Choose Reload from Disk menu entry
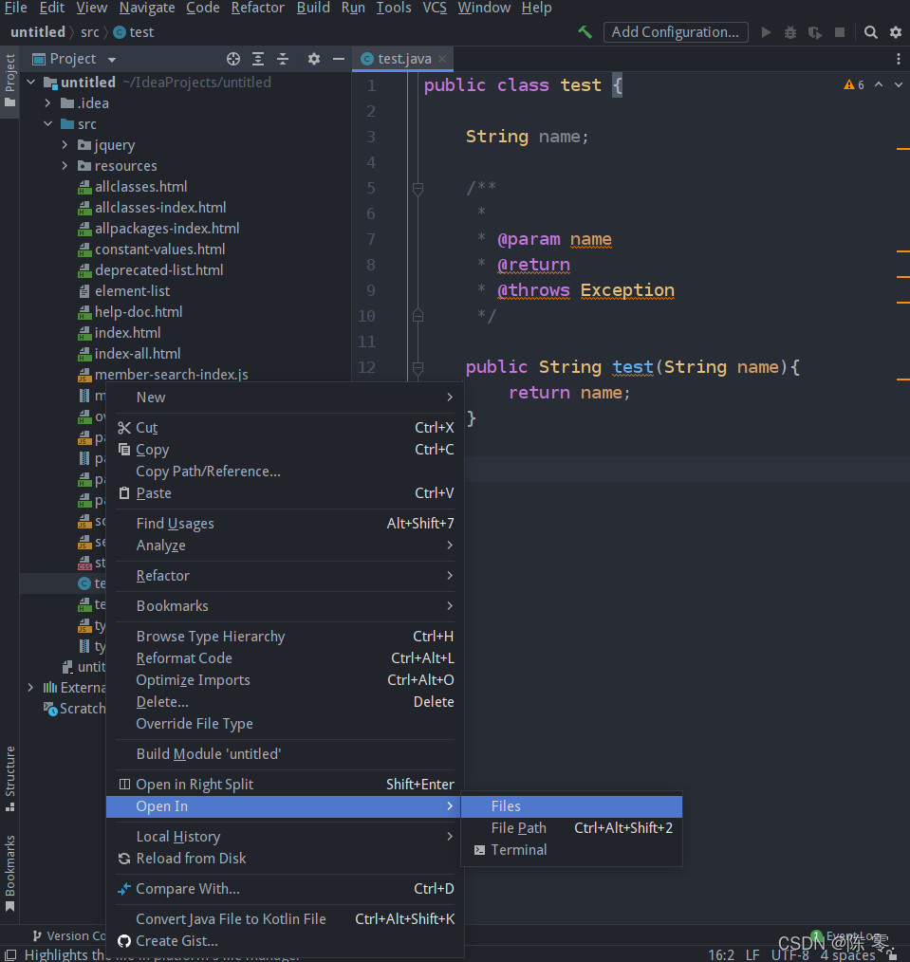The width and height of the screenshot is (910, 962). point(286,859)
